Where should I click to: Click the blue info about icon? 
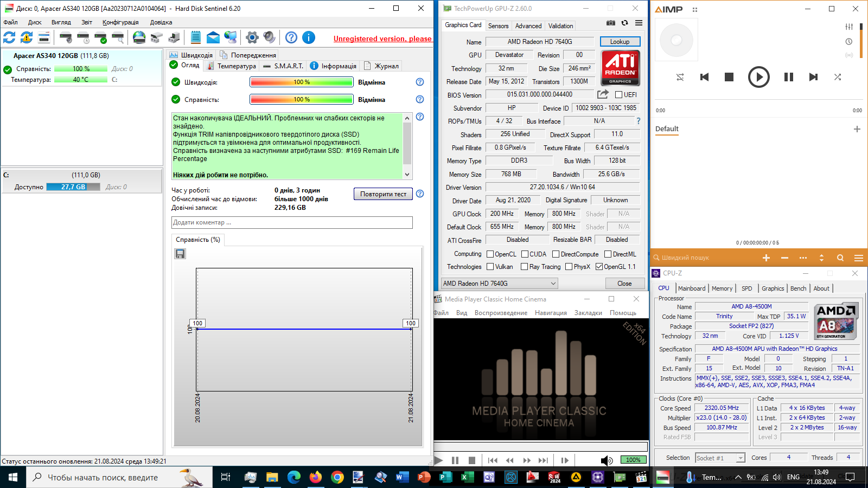pyautogui.click(x=309, y=37)
